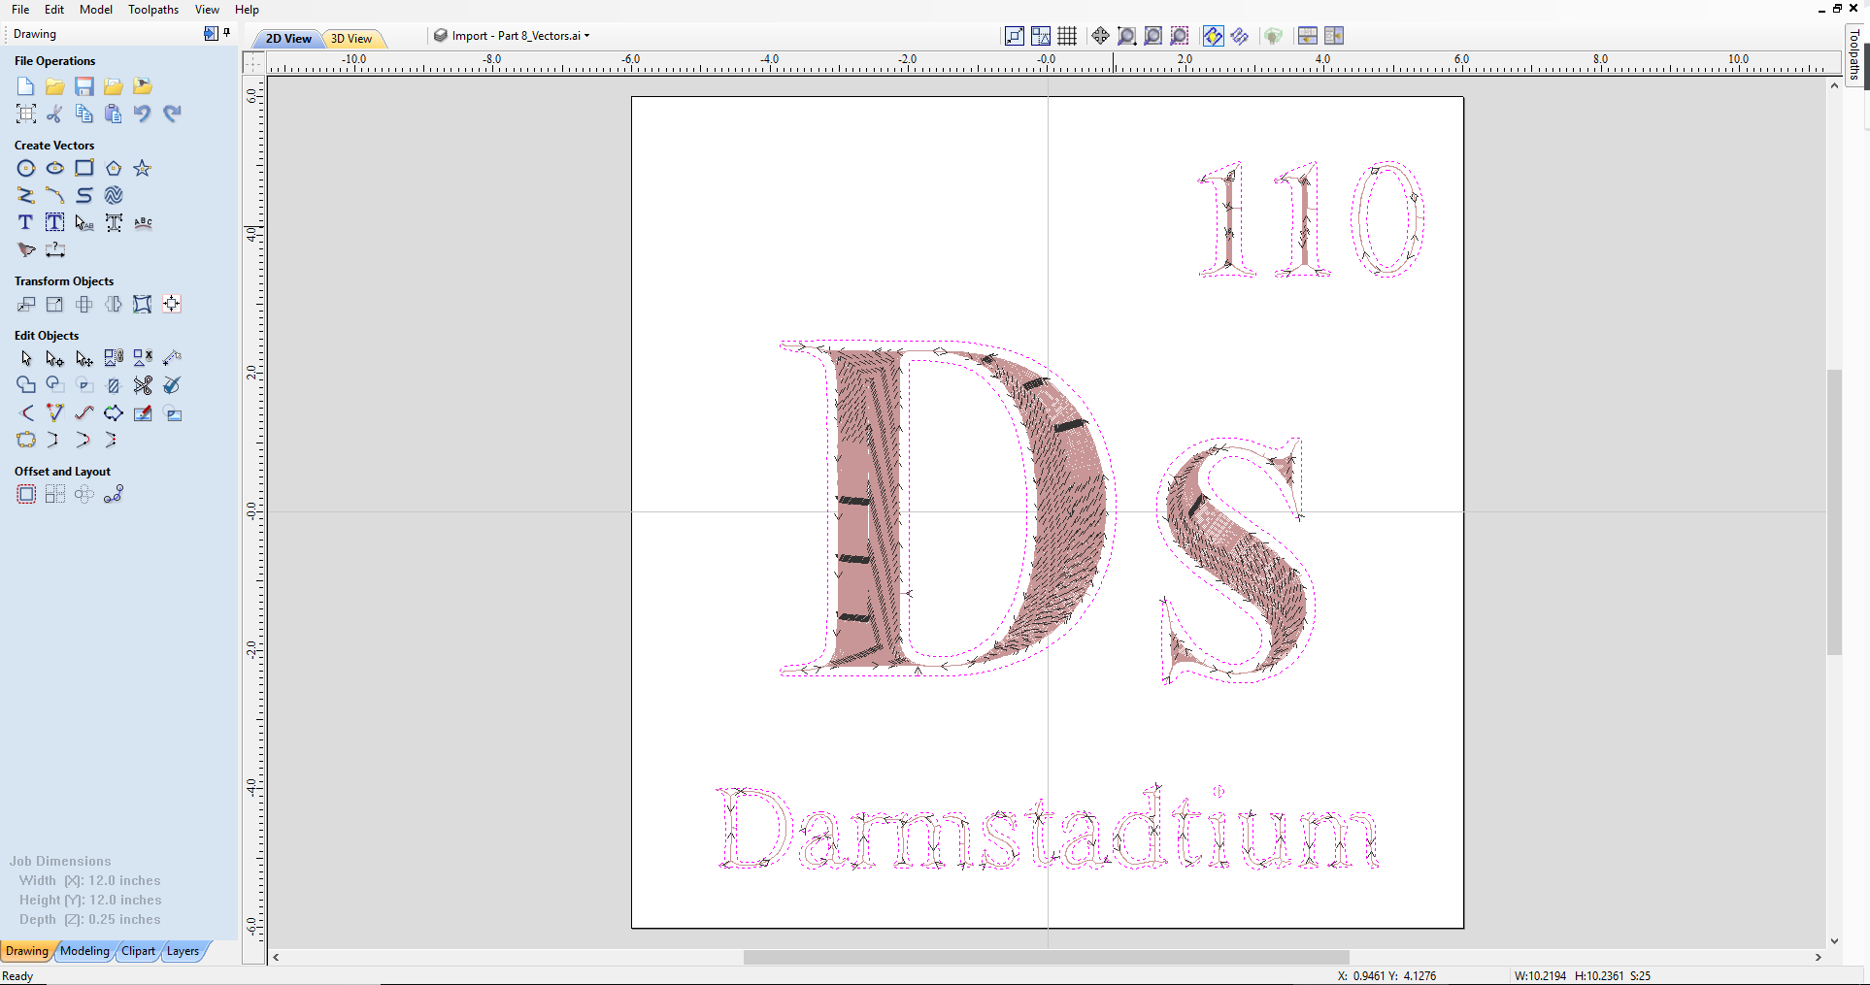Viewport: 1870px width, 985px height.
Task: Open the Toolpaths side tab
Action: pos(1854,54)
